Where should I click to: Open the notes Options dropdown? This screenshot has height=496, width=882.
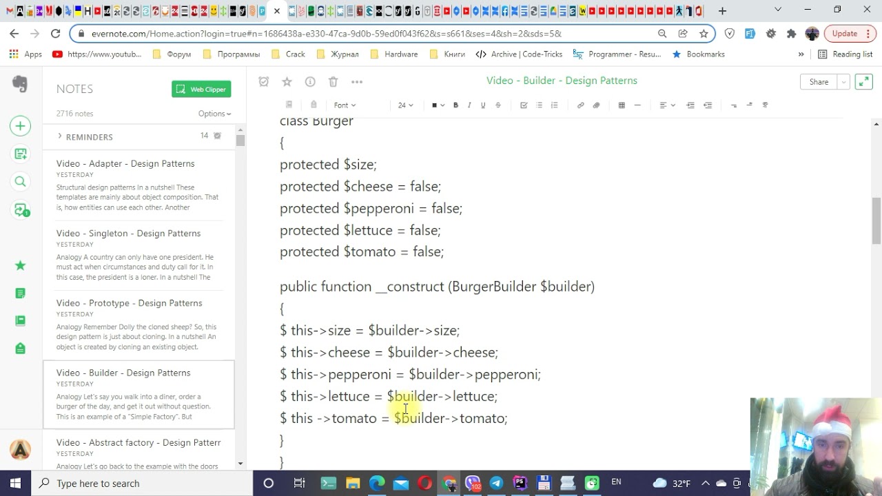click(214, 114)
